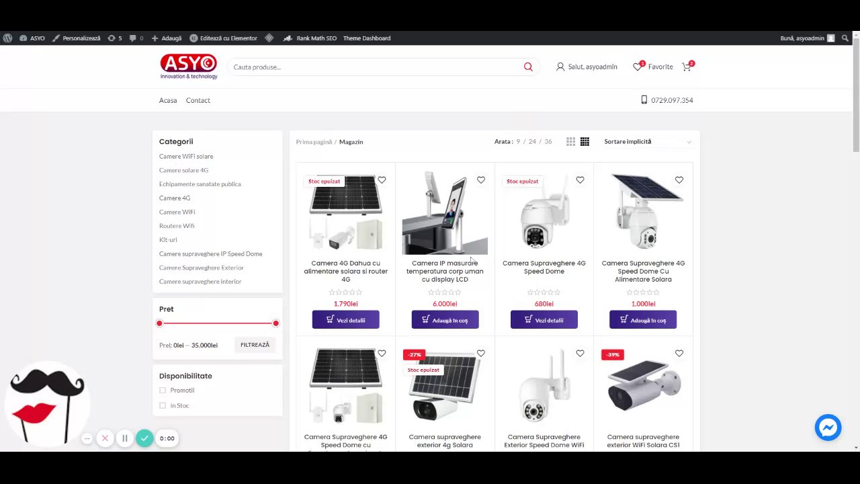
Task: Click Vezi detalii for Camera 4G Dahua
Action: tap(345, 320)
